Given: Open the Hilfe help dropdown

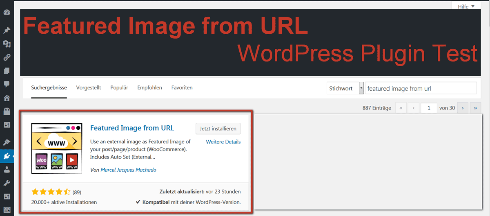Looking at the screenshot, I should click(466, 6).
